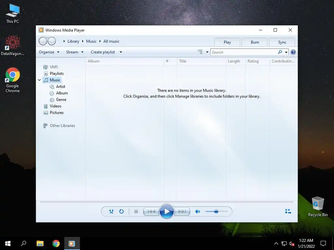Open the notification center icon

[x=323, y=243]
